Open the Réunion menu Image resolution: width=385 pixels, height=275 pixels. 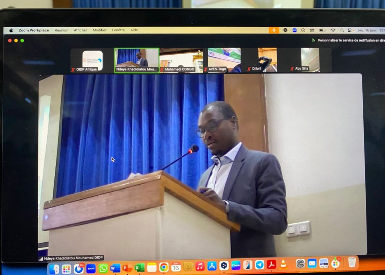(61, 30)
